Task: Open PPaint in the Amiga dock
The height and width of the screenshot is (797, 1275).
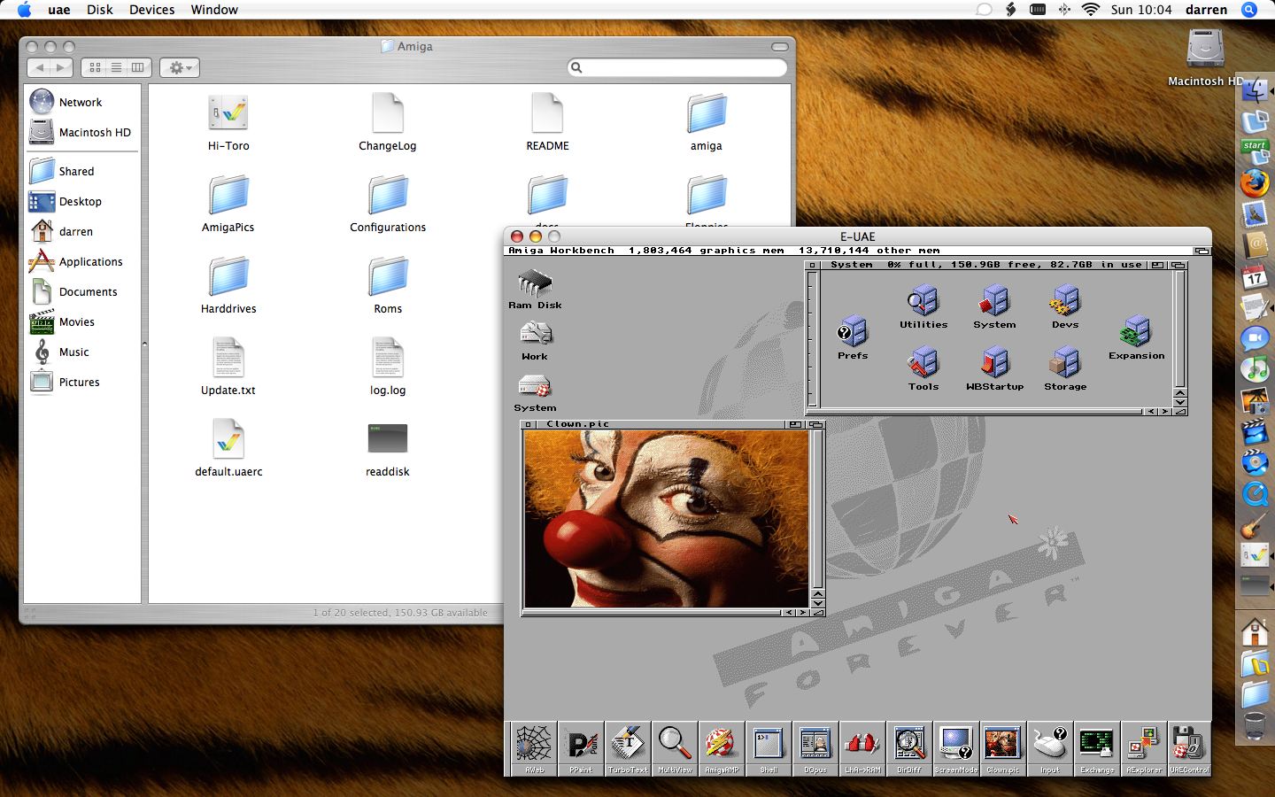Action: 581,748
